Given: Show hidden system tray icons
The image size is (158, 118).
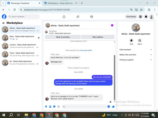Looking at the screenshot, I should [x=122, y=115].
